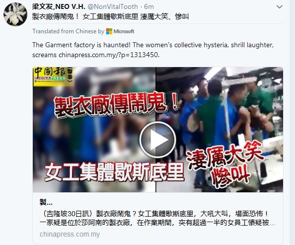
Task: Click the blurred left half of video
Action: (x=94, y=130)
